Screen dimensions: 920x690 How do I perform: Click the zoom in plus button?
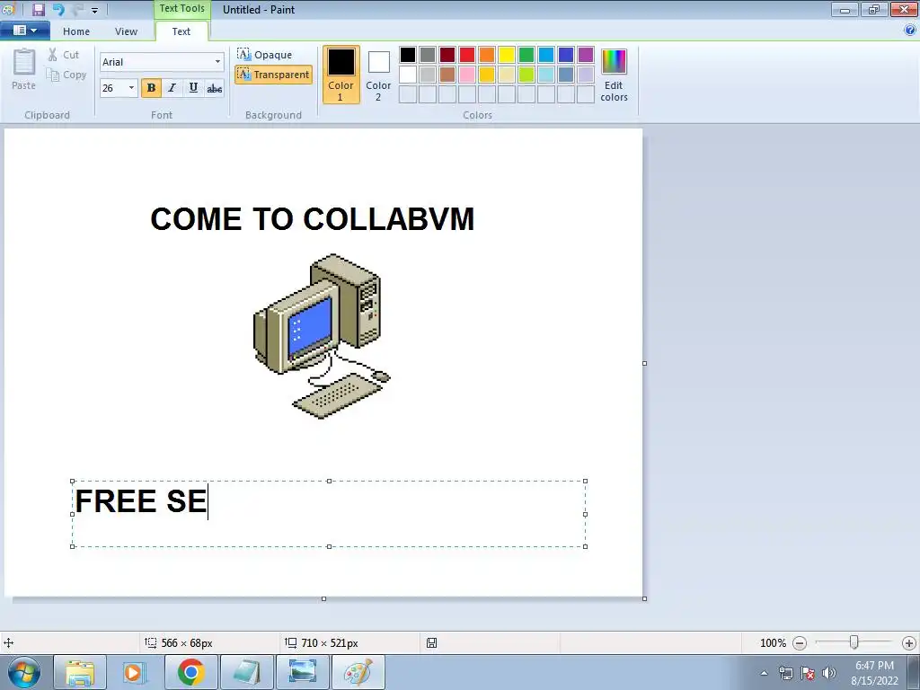(x=909, y=643)
